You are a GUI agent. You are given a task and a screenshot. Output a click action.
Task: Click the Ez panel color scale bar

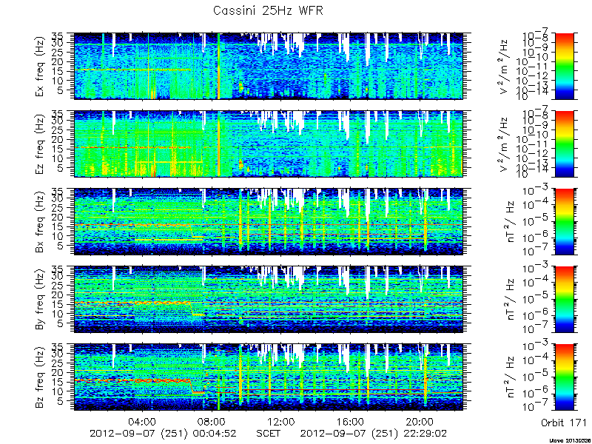tap(564, 144)
